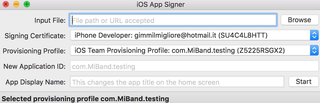Click the Signing Certificate blue arrow stepper
Image resolution: width=320 pixels, height=103 pixels.
click(314, 35)
